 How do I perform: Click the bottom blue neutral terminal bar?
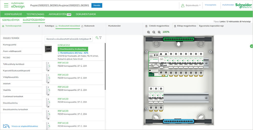(178, 121)
